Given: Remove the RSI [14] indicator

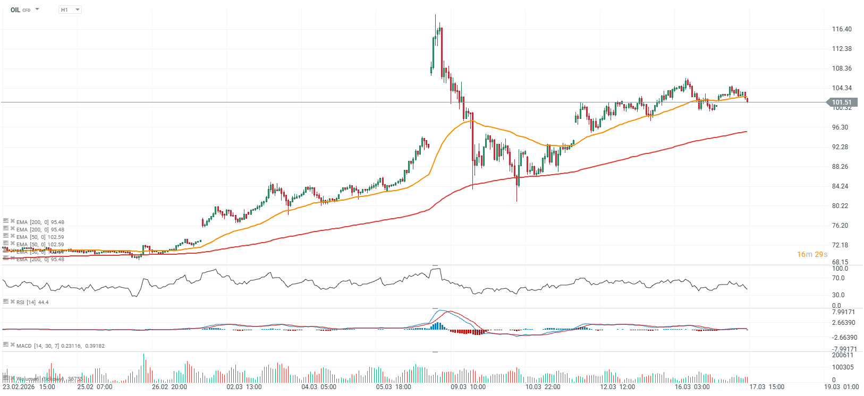Looking at the screenshot, I should click(x=12, y=302).
